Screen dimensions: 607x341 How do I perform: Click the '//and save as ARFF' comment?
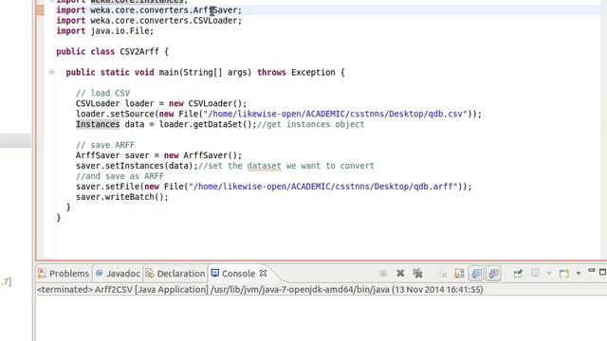tap(120, 176)
